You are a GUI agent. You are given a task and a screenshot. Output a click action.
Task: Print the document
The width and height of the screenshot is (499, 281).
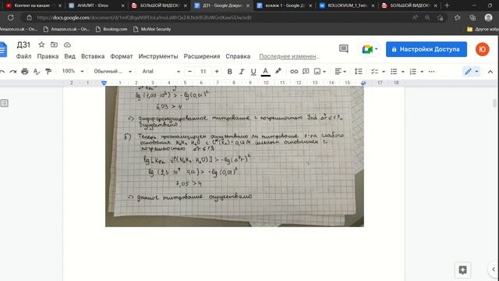(25, 72)
